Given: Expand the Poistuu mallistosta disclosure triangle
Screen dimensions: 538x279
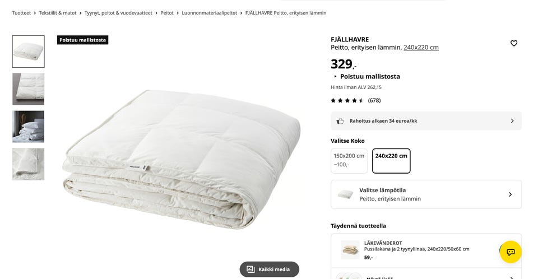Looking at the screenshot, I should pyautogui.click(x=335, y=77).
